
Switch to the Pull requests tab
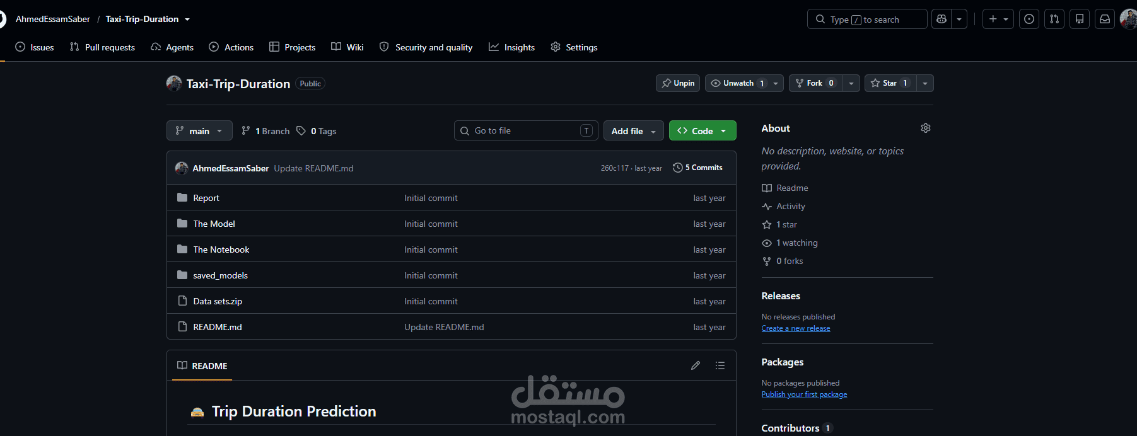102,47
